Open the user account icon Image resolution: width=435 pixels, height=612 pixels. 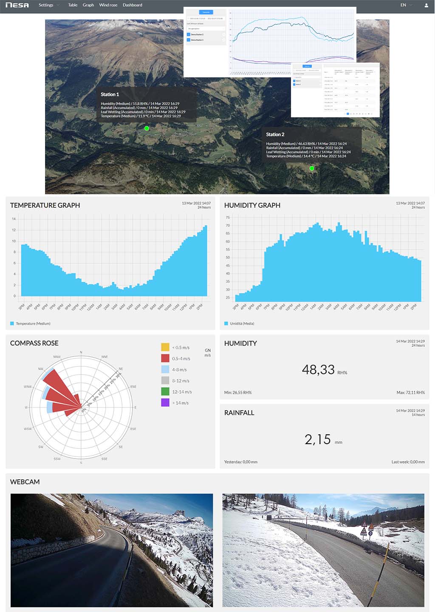click(x=426, y=5)
